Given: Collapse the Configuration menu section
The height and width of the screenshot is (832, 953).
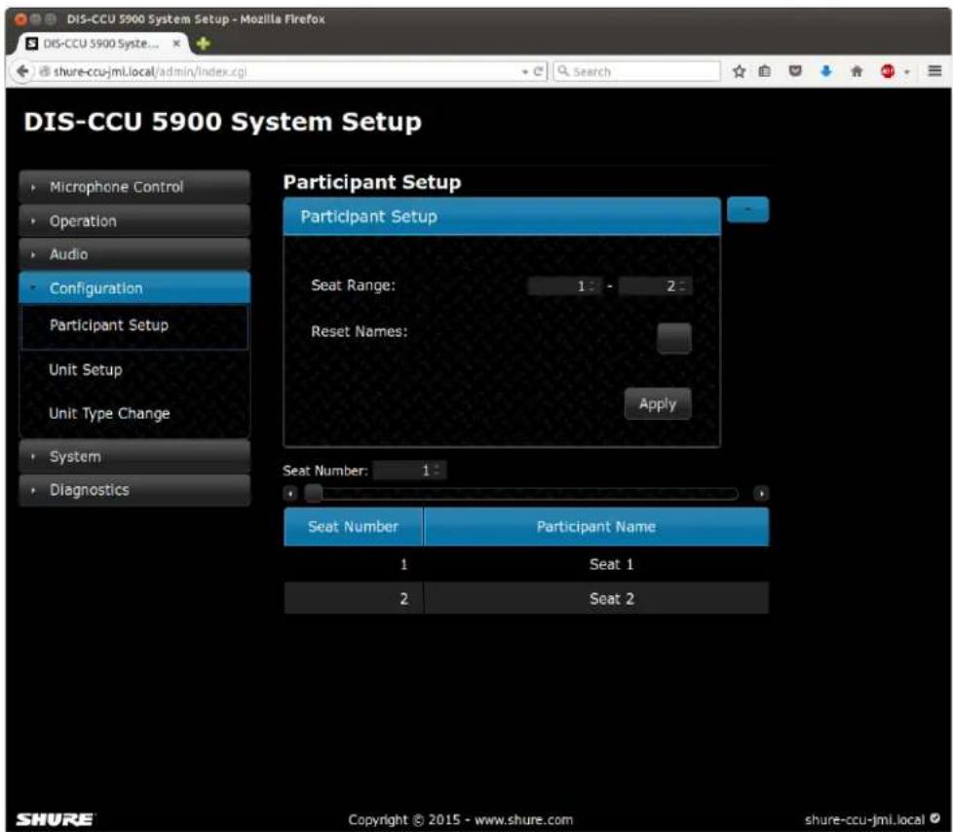Looking at the screenshot, I should tap(134, 288).
